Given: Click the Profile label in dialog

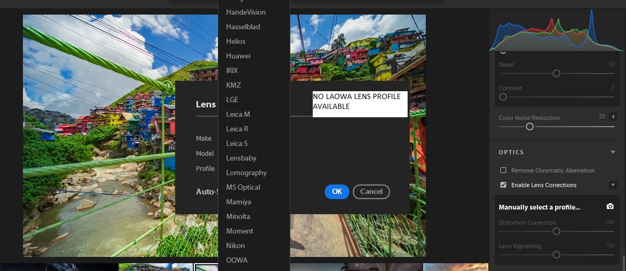Looking at the screenshot, I should click(x=205, y=168).
